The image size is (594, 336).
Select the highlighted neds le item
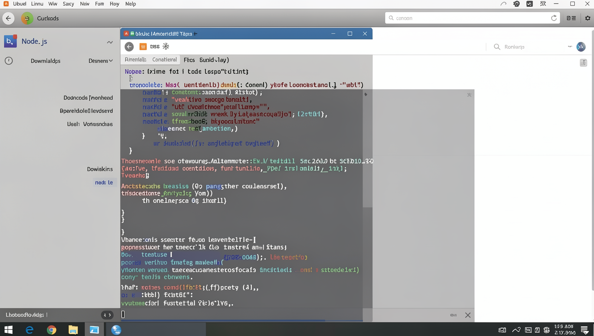pyautogui.click(x=104, y=182)
